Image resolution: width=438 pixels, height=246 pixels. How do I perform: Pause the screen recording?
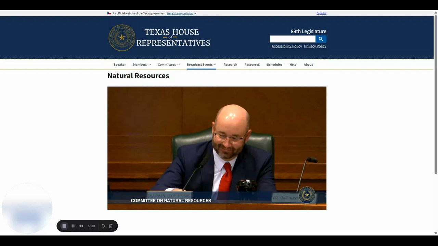(73, 226)
